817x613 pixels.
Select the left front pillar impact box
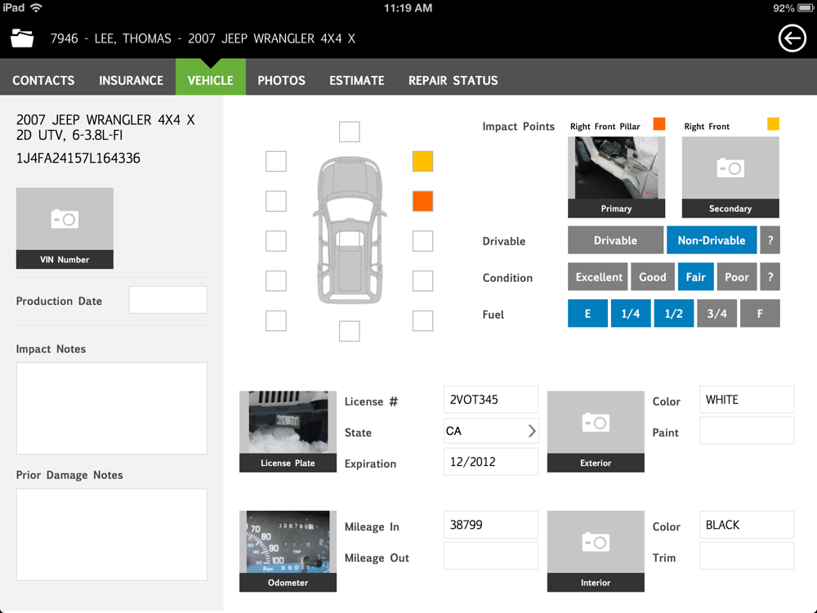(x=275, y=201)
